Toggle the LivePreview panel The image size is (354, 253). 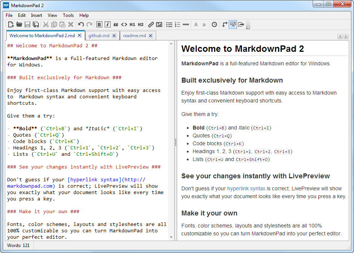point(233,24)
